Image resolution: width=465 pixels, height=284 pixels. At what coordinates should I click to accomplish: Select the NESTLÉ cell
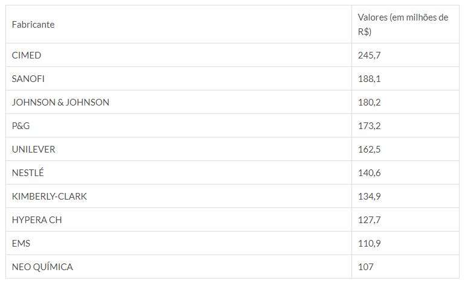click(28, 173)
